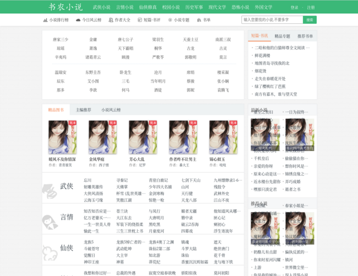
Task: Open 斗罗大陆 in 仙侠 list
Action: pos(189,249)
